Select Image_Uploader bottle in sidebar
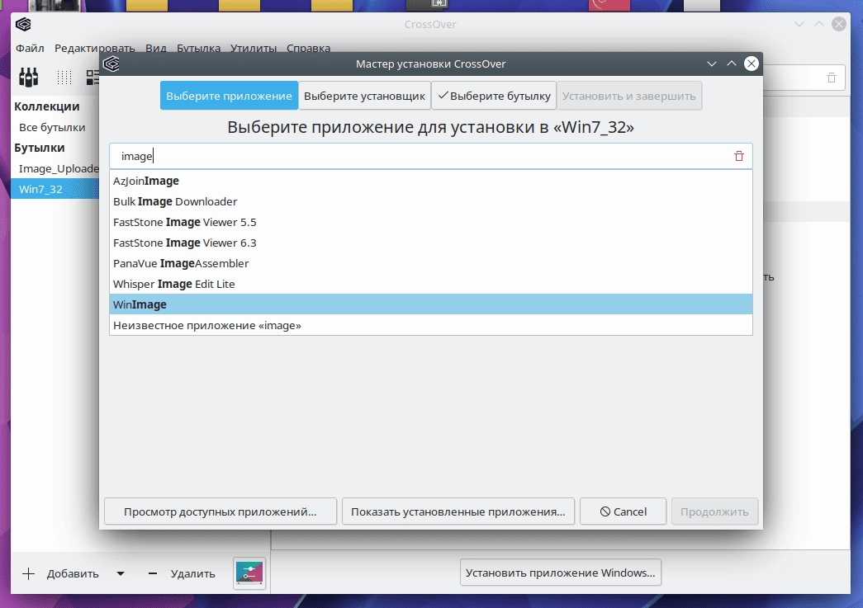Screen dimensions: 863x608 click(x=55, y=168)
